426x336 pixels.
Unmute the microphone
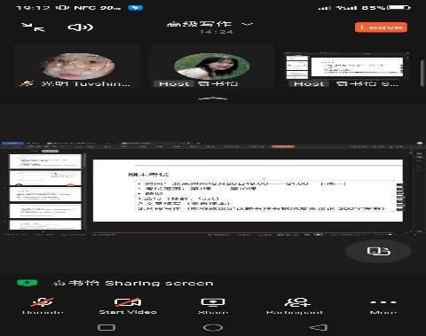point(43,306)
